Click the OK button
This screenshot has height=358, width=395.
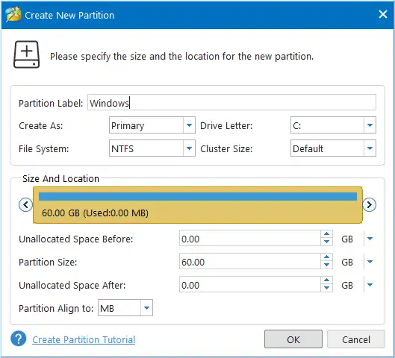click(293, 339)
